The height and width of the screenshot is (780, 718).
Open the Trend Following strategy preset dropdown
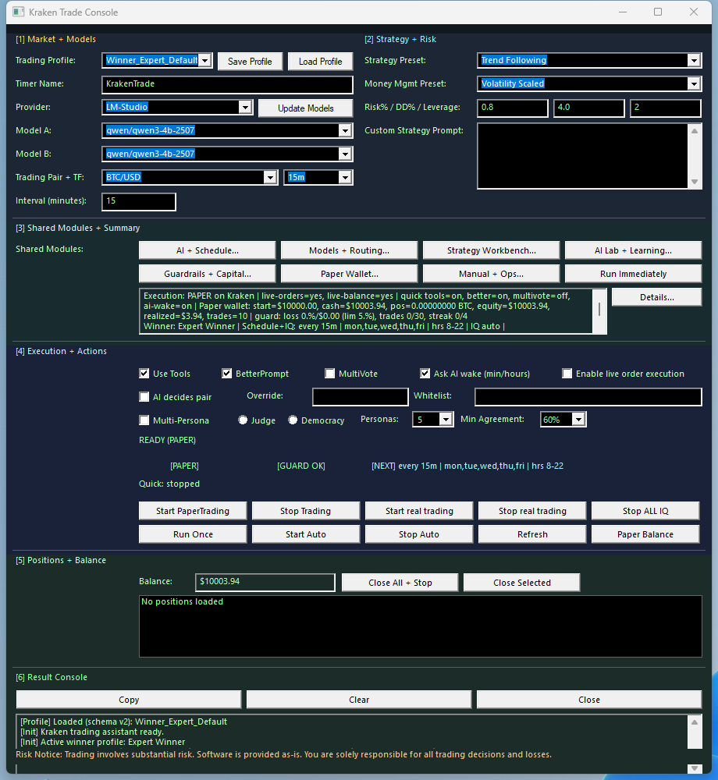pos(695,60)
